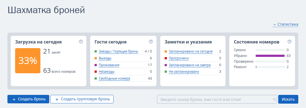Screen dimensions: 306x108
Task: Click the plus icon on Создать бронь
Action: coord(14,100)
